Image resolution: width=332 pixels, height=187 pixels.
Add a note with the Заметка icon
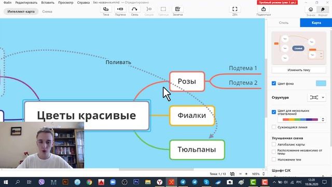coord(177,9)
